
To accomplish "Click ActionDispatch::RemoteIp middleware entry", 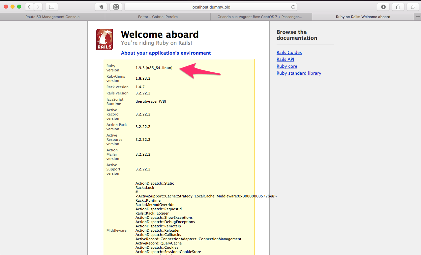I will coord(158,226).
